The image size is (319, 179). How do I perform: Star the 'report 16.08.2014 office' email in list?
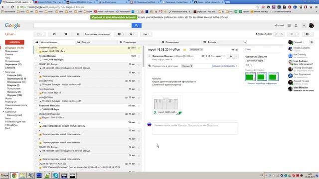click(139, 48)
